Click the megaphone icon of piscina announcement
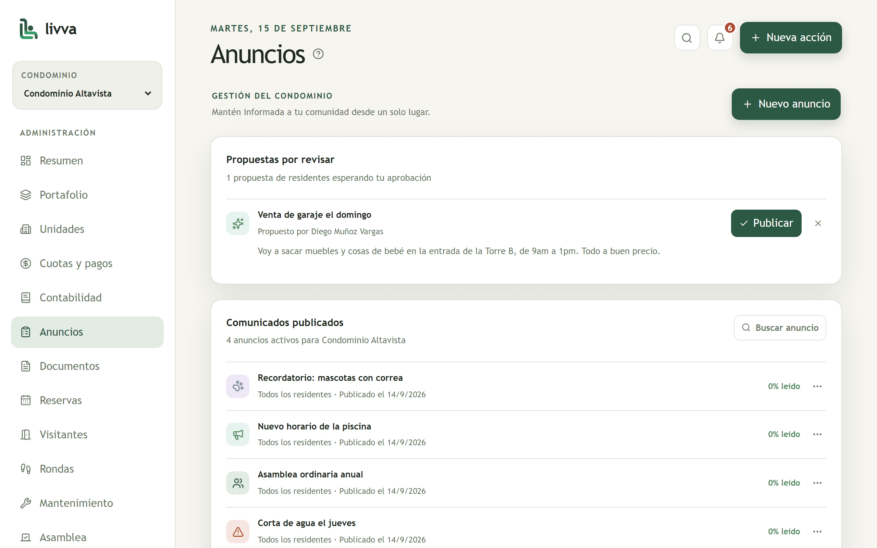This screenshot has width=877, height=548. click(238, 434)
